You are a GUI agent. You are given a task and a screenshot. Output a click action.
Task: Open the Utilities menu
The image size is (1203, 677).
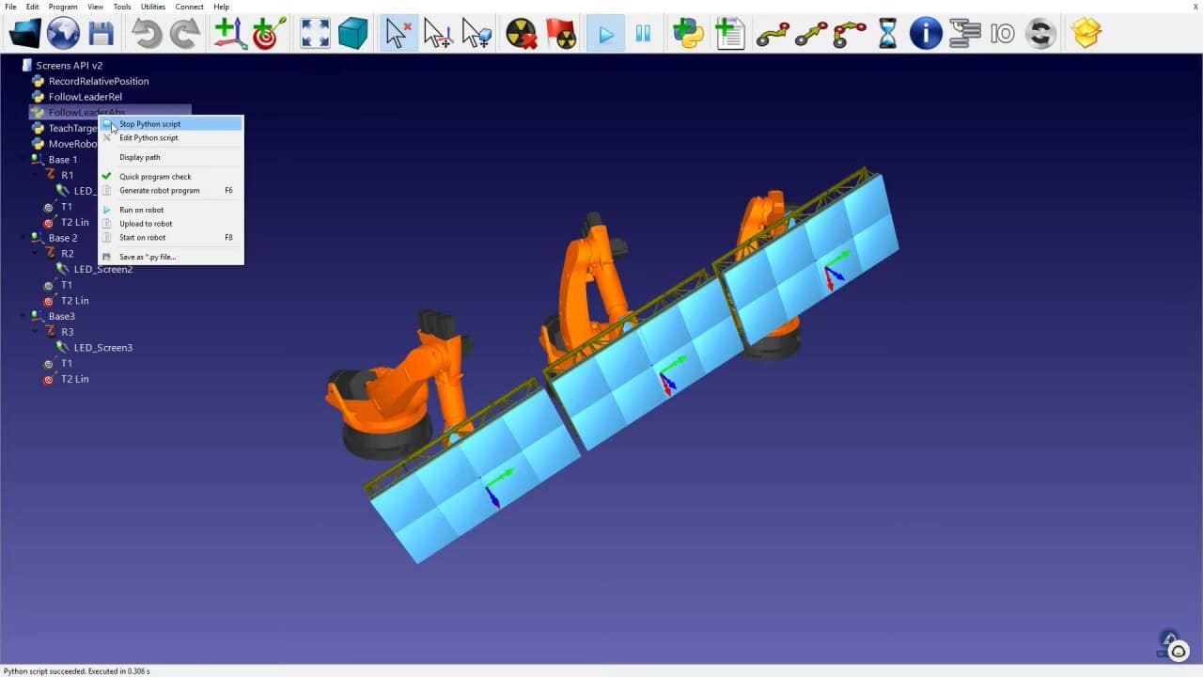[x=153, y=7]
